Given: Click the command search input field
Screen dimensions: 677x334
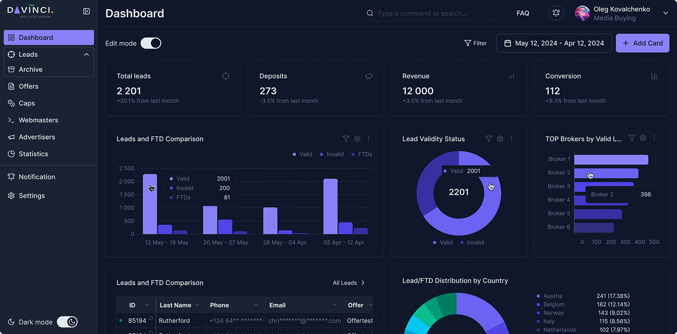Looking at the screenshot, I should coord(435,14).
